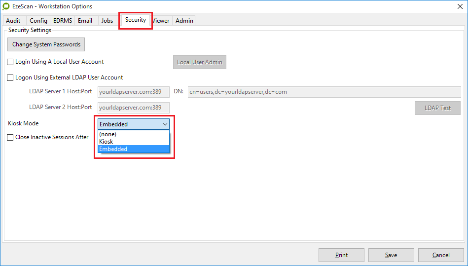The width and height of the screenshot is (468, 266).
Task: Check Close Inactive Sessions After option
Action: pos(10,138)
